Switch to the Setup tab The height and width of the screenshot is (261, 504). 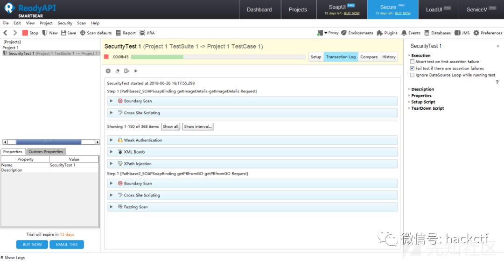tap(316, 57)
